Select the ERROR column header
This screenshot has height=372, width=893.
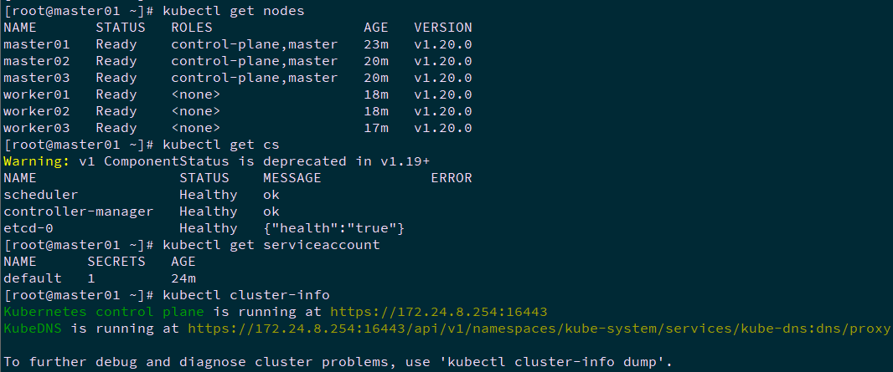(452, 178)
